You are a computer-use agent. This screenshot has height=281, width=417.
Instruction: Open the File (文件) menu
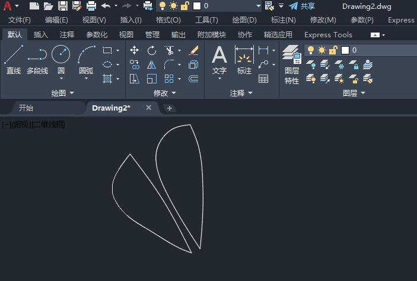[20, 20]
